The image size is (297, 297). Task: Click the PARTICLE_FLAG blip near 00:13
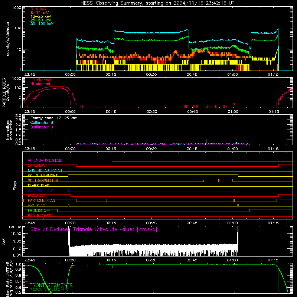click(x=107, y=200)
